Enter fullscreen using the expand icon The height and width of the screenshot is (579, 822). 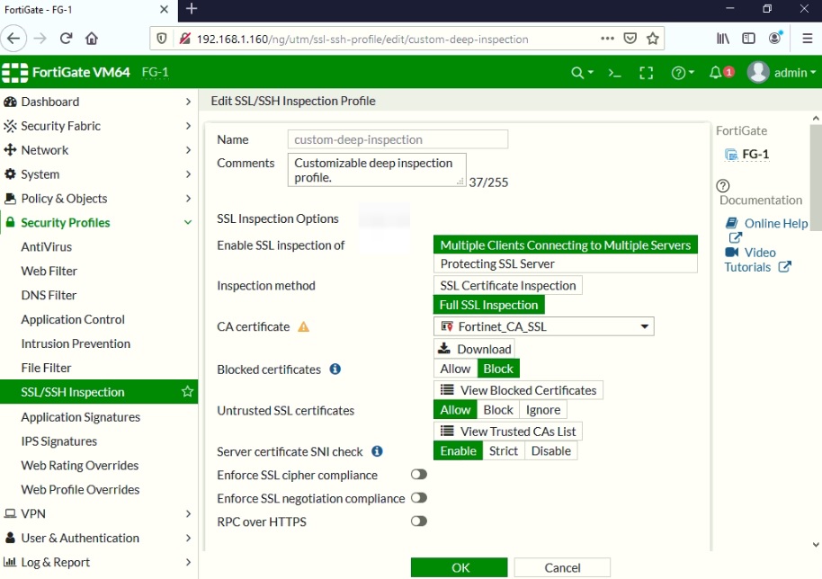click(646, 72)
